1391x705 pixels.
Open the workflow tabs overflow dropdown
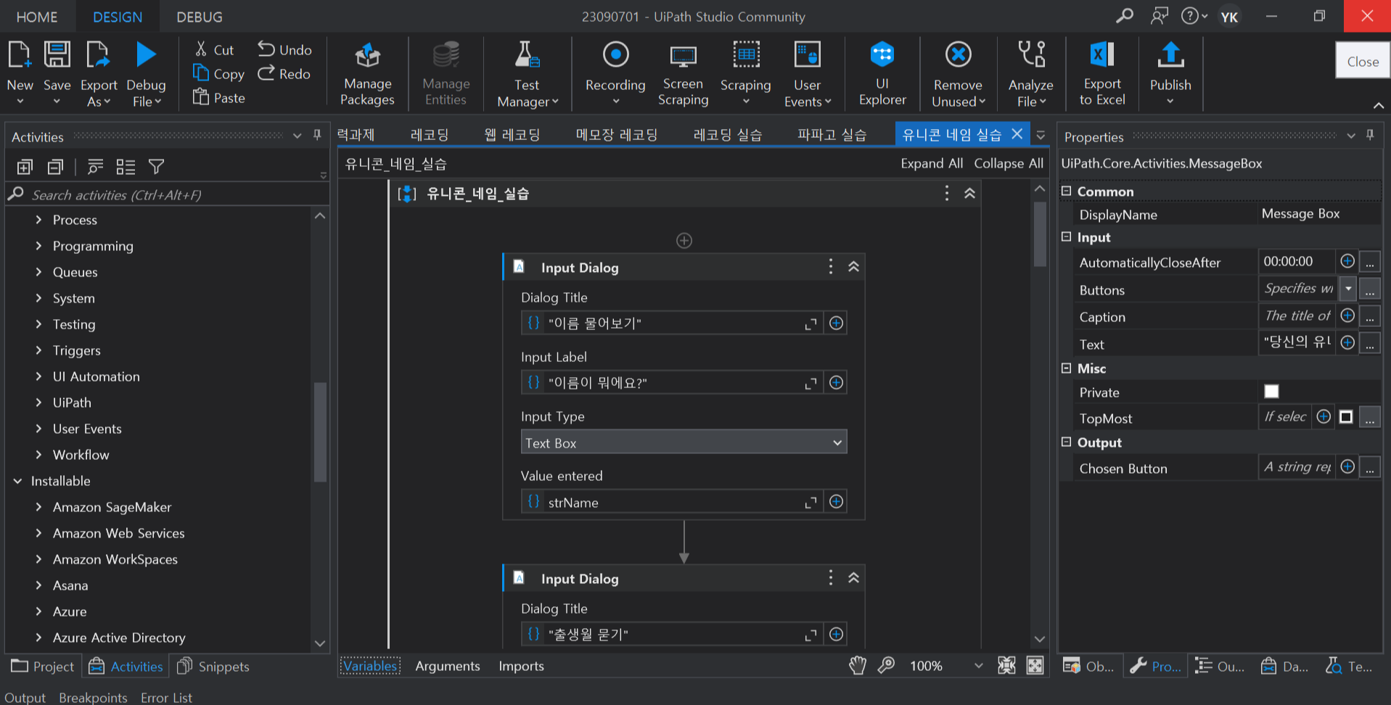(x=1041, y=135)
